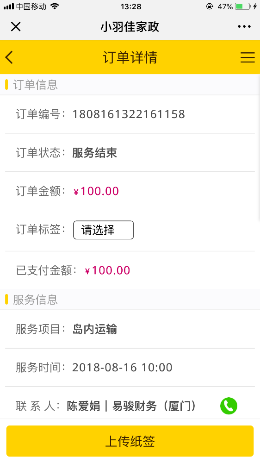Screen dimensions: 260x463
Task: Tap the cellular signal bars icon
Action: (x=8, y=6)
